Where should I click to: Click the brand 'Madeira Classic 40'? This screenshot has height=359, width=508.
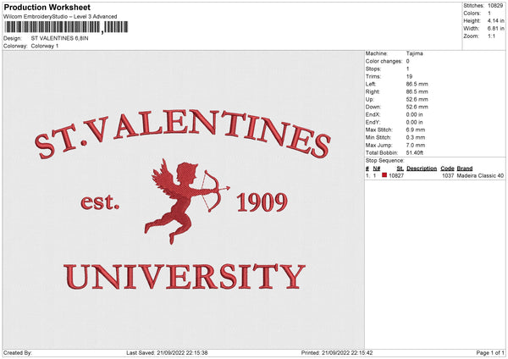[x=480, y=175]
